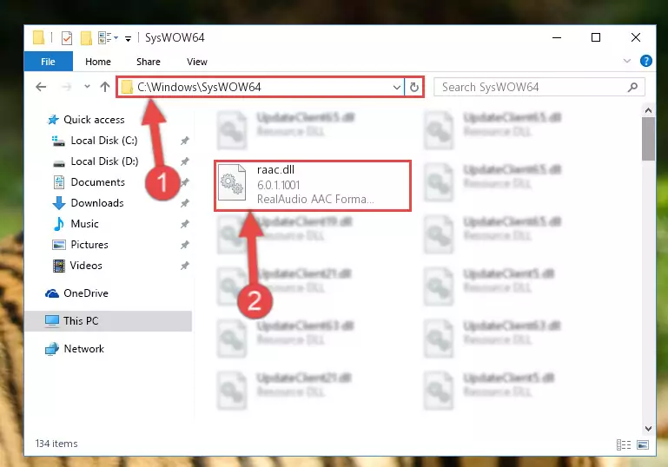Select Network in navigation pane

coord(75,349)
